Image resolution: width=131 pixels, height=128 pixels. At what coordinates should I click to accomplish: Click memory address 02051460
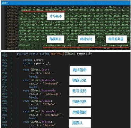coord(12,25)
